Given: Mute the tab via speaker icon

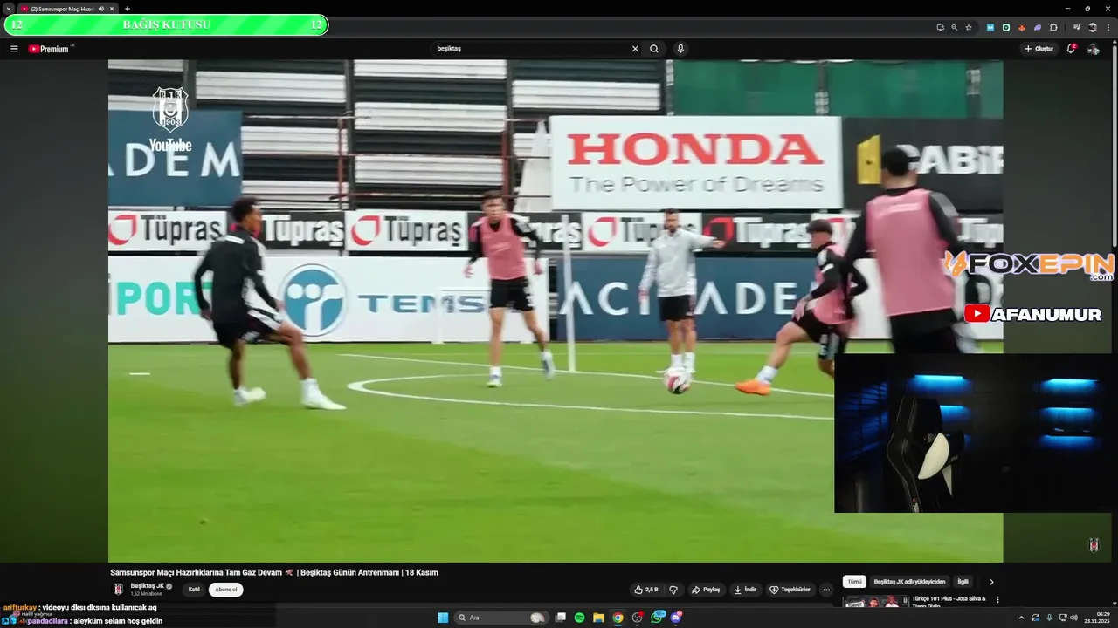Looking at the screenshot, I should point(101,9).
